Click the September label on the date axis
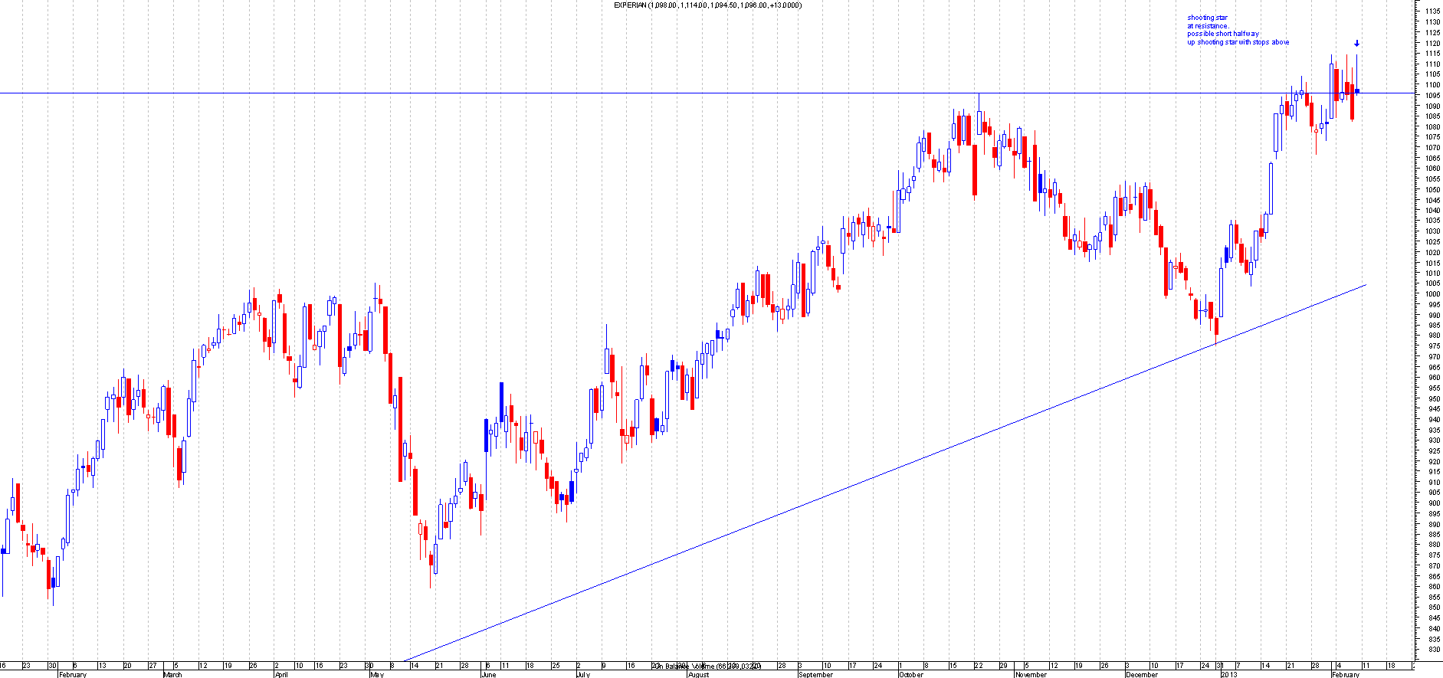This screenshot has width=1443, height=678. [x=815, y=674]
